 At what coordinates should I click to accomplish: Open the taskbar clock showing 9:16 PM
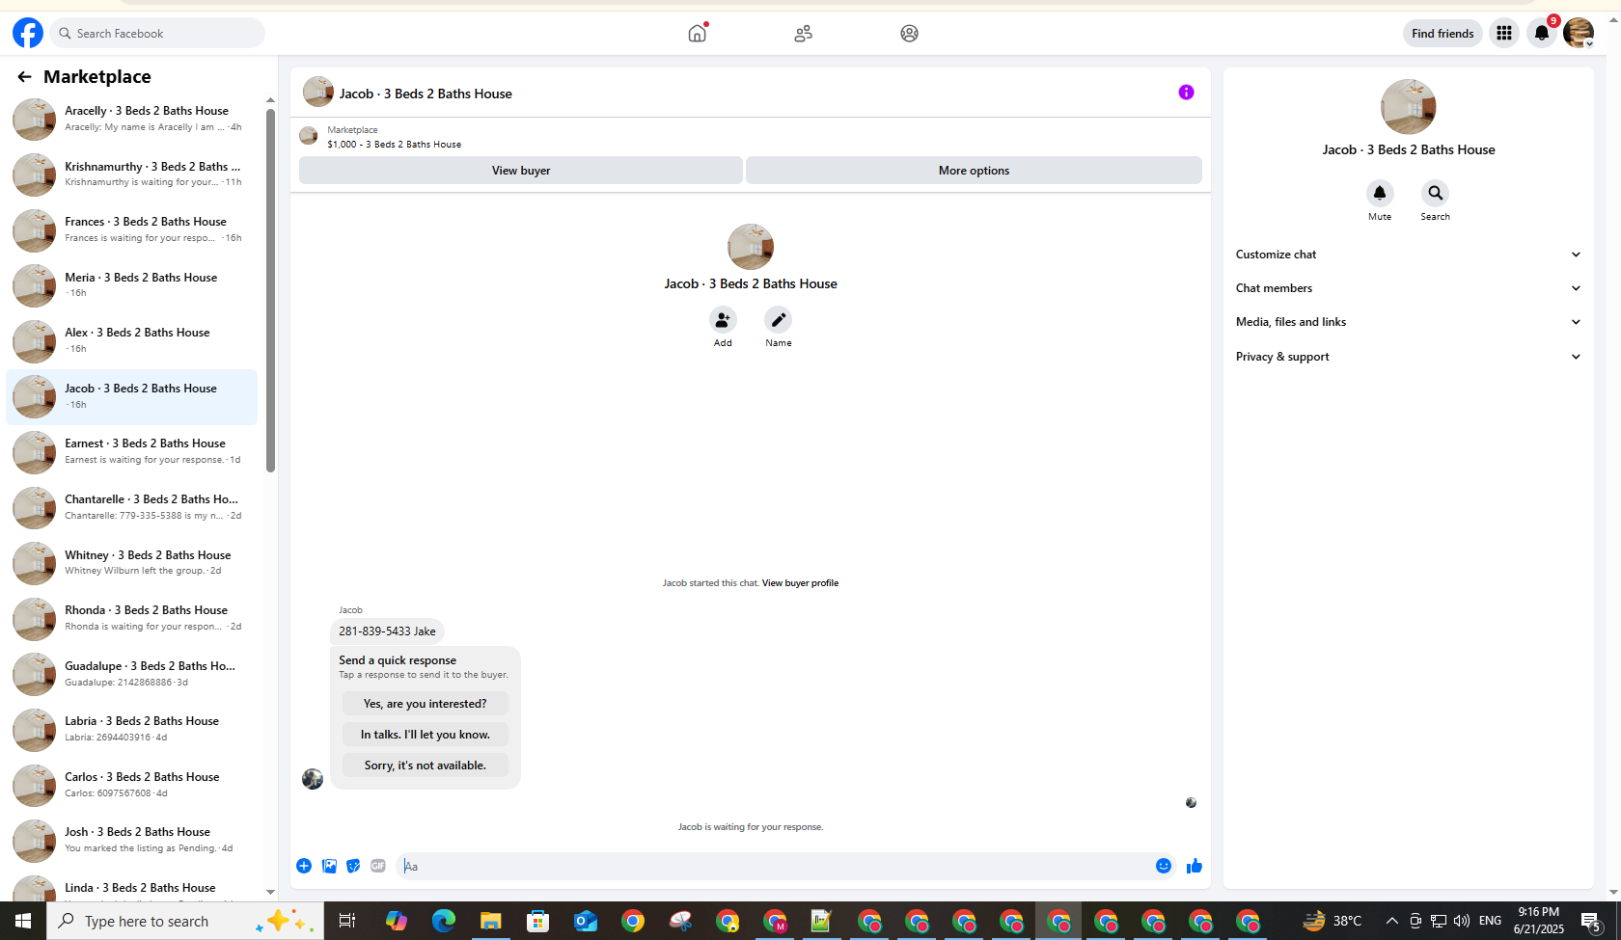1538,921
